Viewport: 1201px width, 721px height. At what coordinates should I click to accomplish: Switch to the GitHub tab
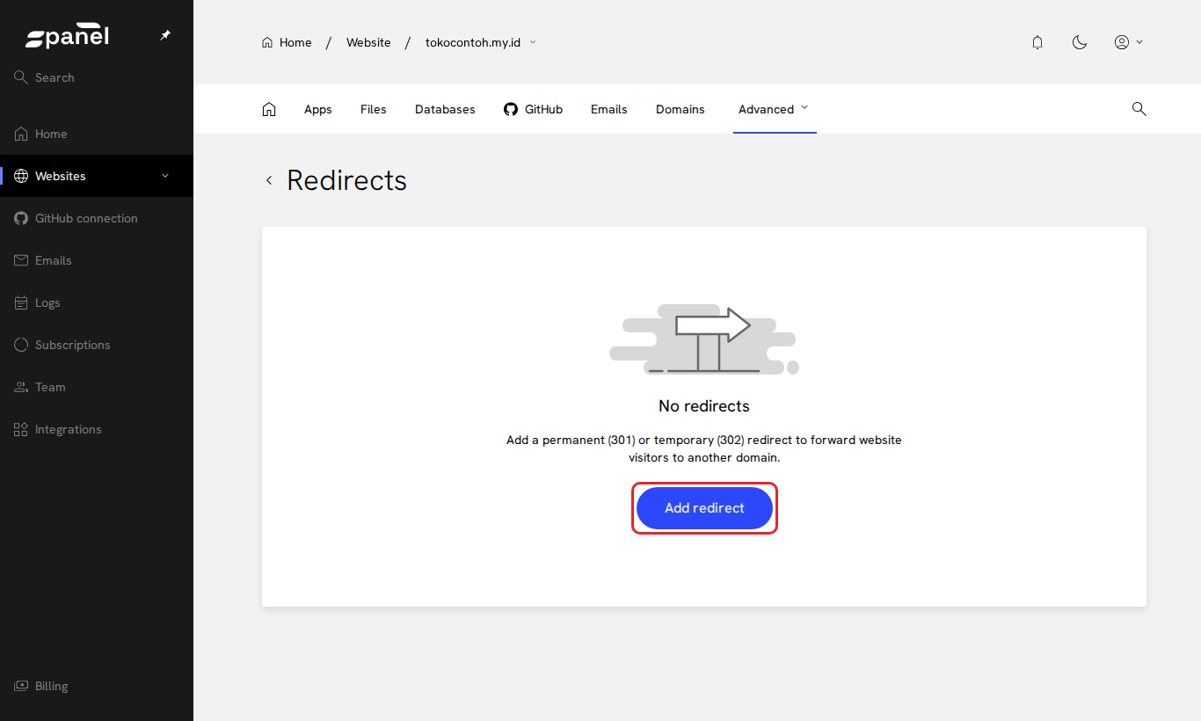point(533,109)
